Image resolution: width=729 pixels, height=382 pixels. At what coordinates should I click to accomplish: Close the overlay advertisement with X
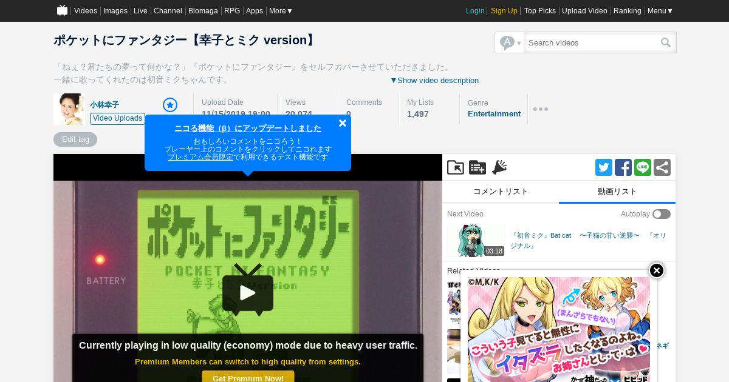657,270
